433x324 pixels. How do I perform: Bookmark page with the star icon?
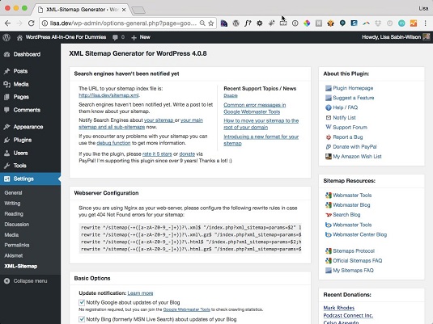point(211,23)
